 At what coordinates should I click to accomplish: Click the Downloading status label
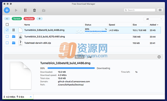pyautogui.click(x=103, y=68)
